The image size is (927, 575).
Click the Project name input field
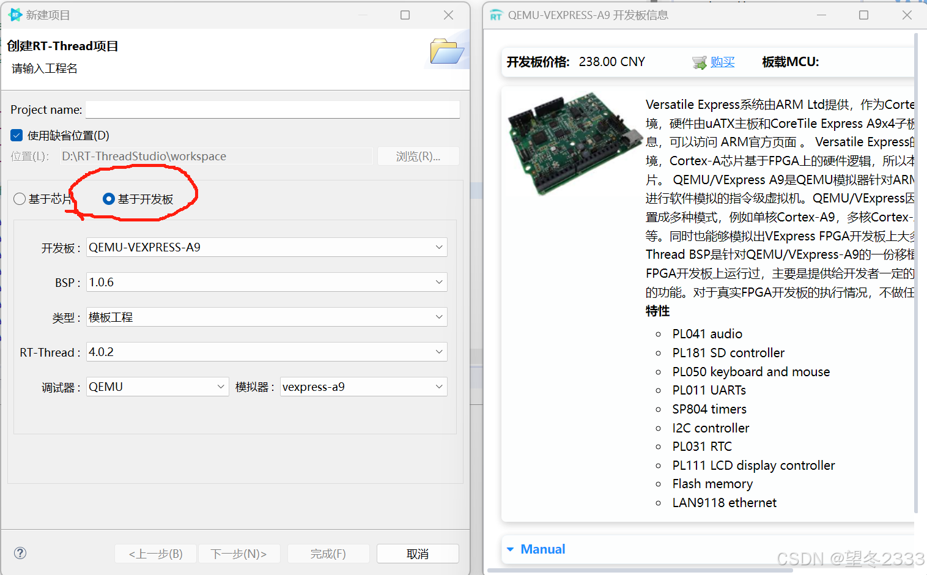tap(273, 109)
